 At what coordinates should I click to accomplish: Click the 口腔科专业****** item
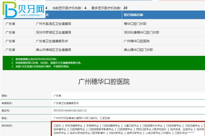[x=184, y=133]
